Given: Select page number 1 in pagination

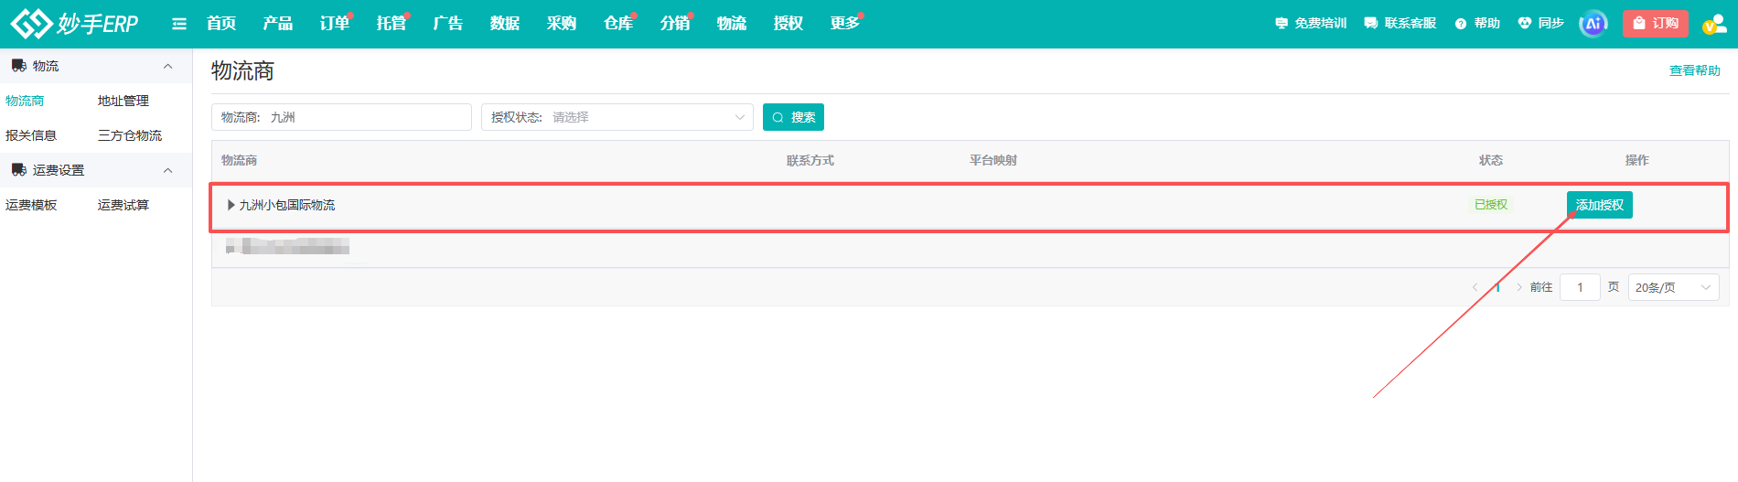Looking at the screenshot, I should [1497, 287].
